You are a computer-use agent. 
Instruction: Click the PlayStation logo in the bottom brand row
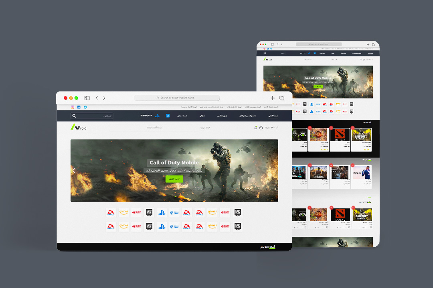162,226
